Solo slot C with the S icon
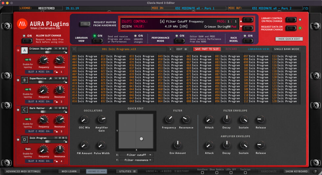This screenshot has width=322, height=175. pos(66,108)
